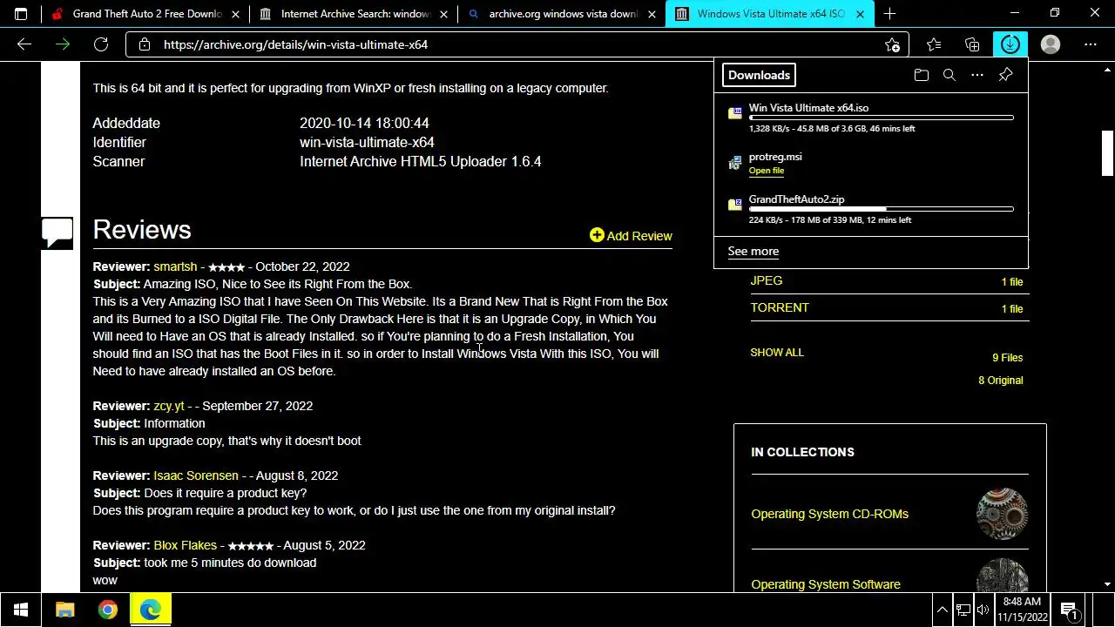Click the Add Review link
This screenshot has height=627, width=1115.
click(x=639, y=236)
